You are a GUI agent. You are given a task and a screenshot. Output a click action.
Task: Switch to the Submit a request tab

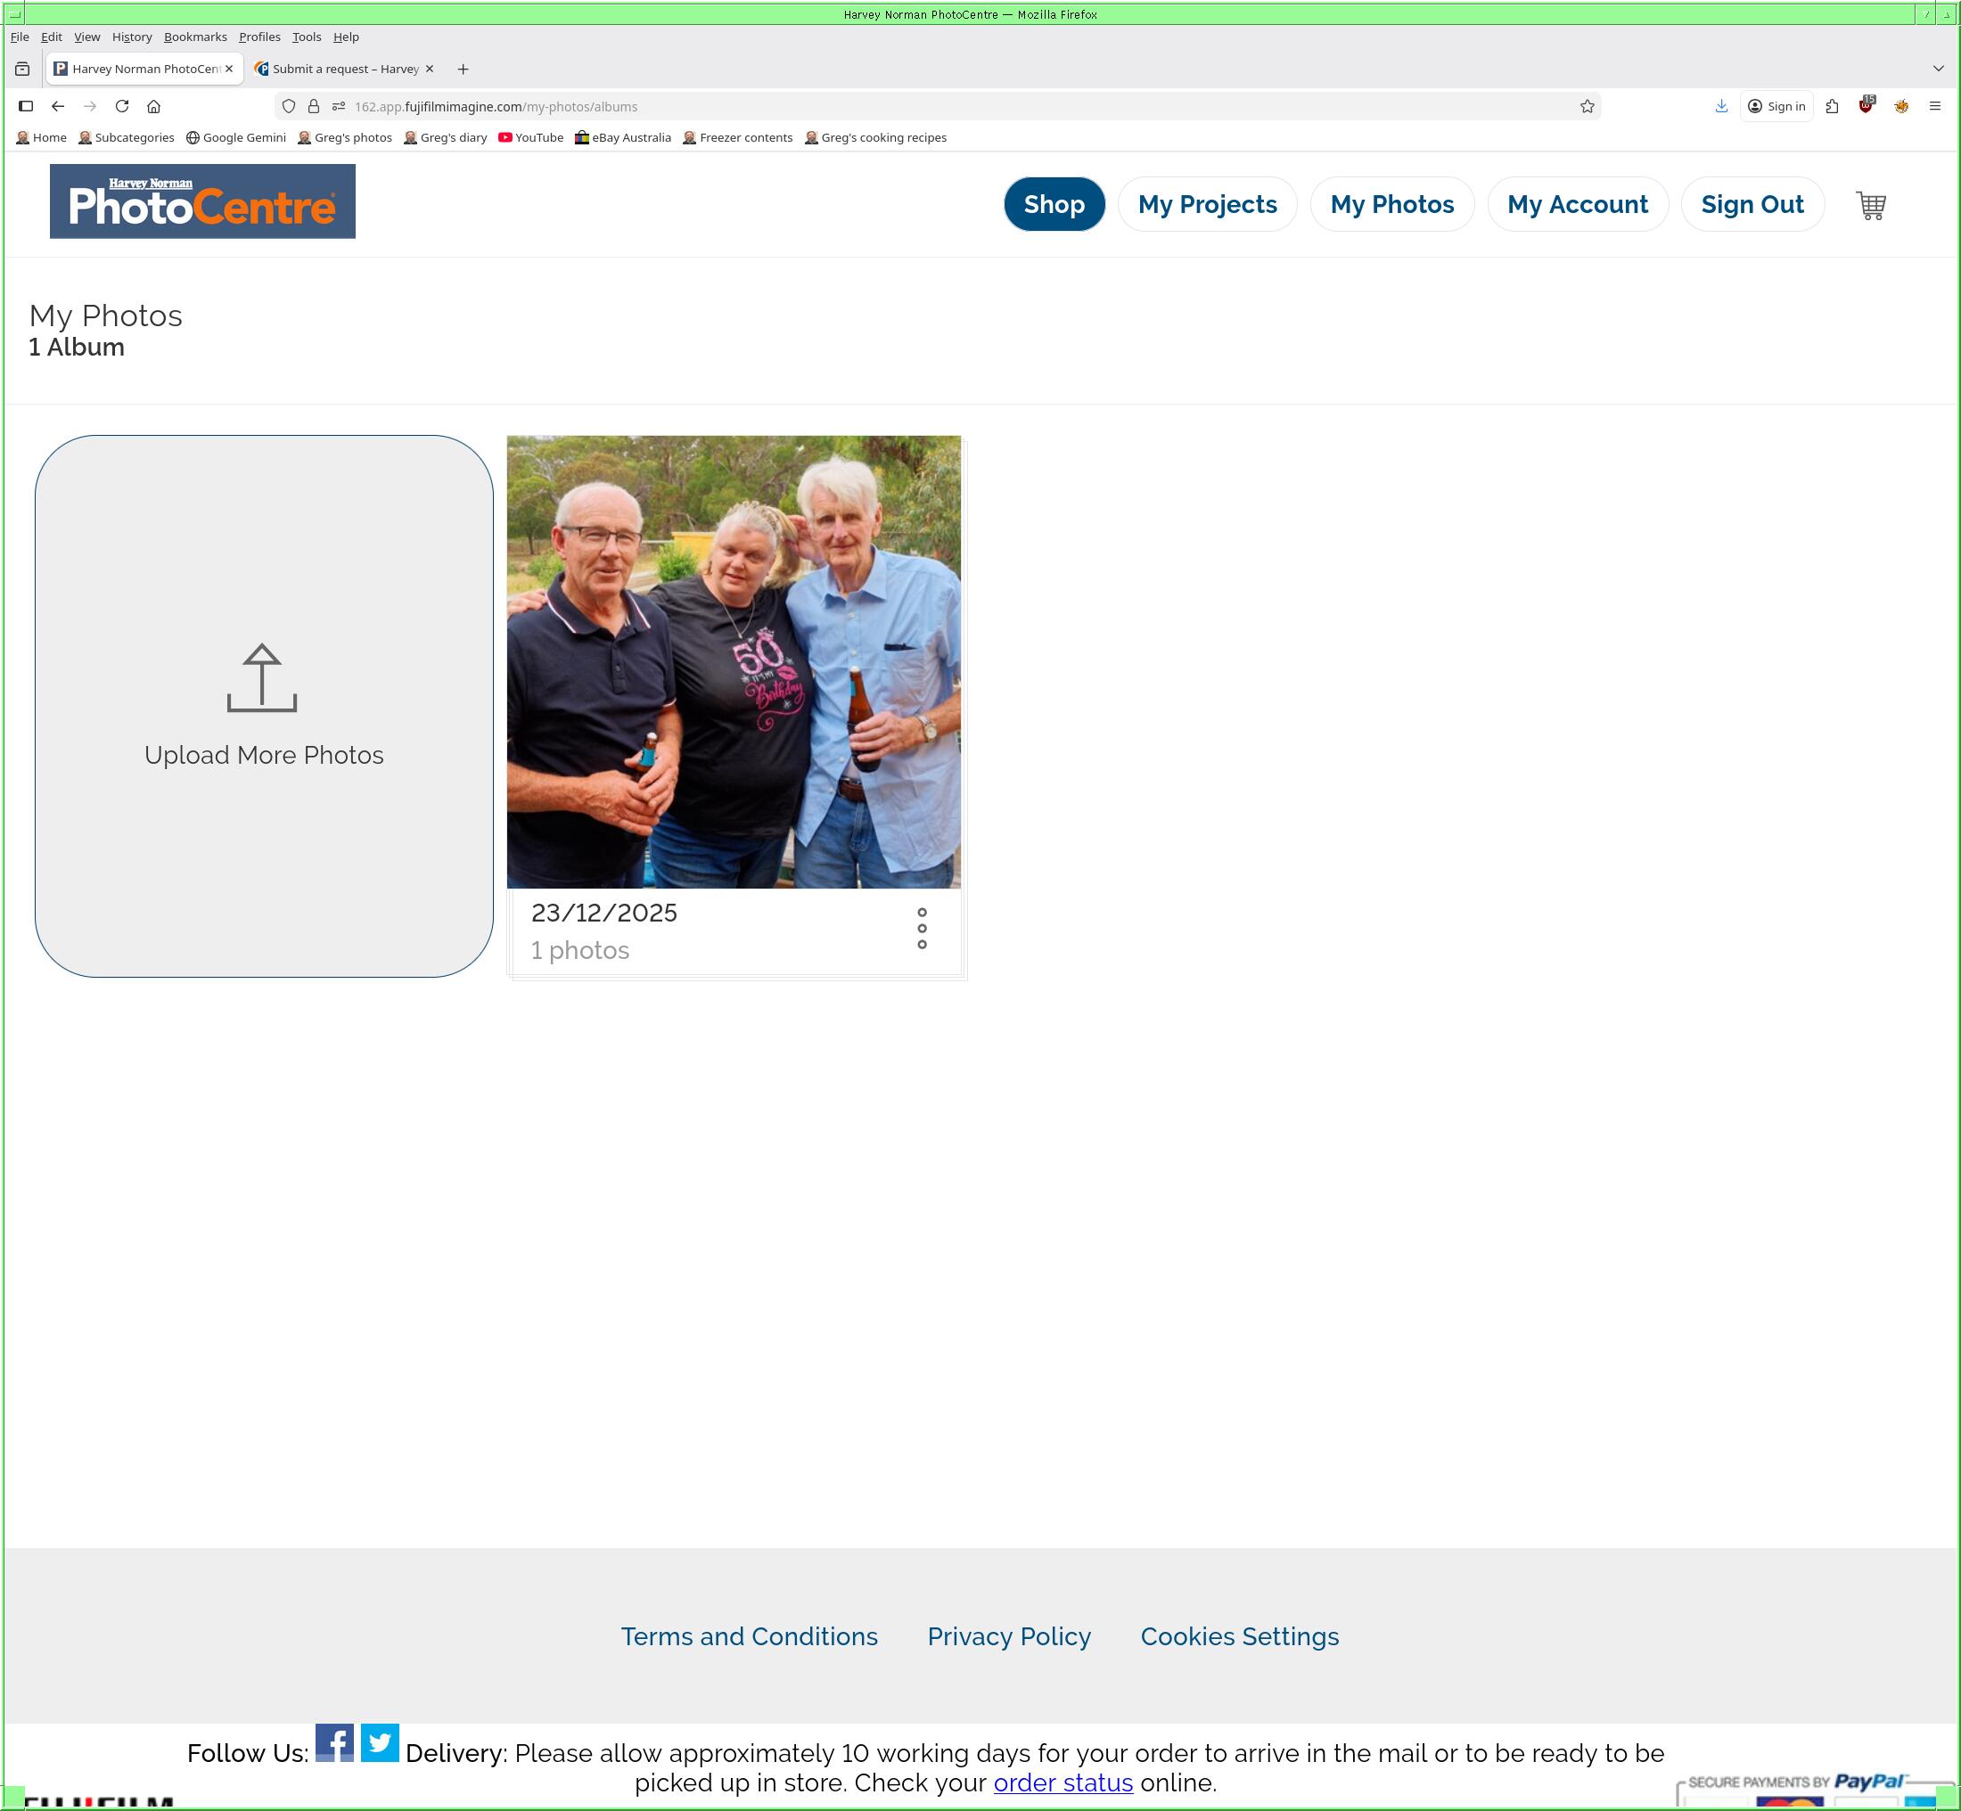345,69
